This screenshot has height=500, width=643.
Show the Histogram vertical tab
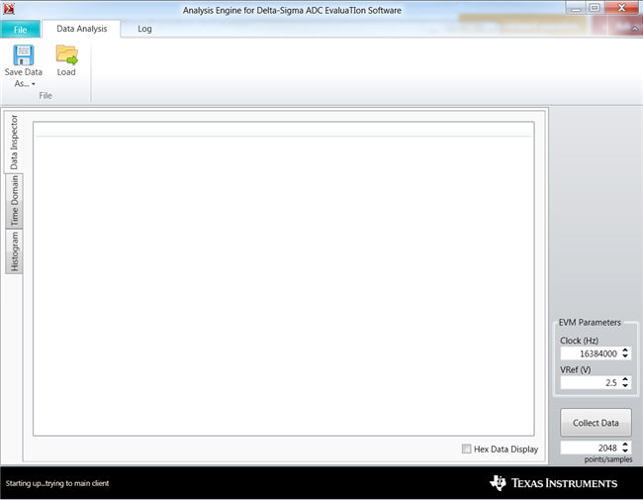pos(15,251)
